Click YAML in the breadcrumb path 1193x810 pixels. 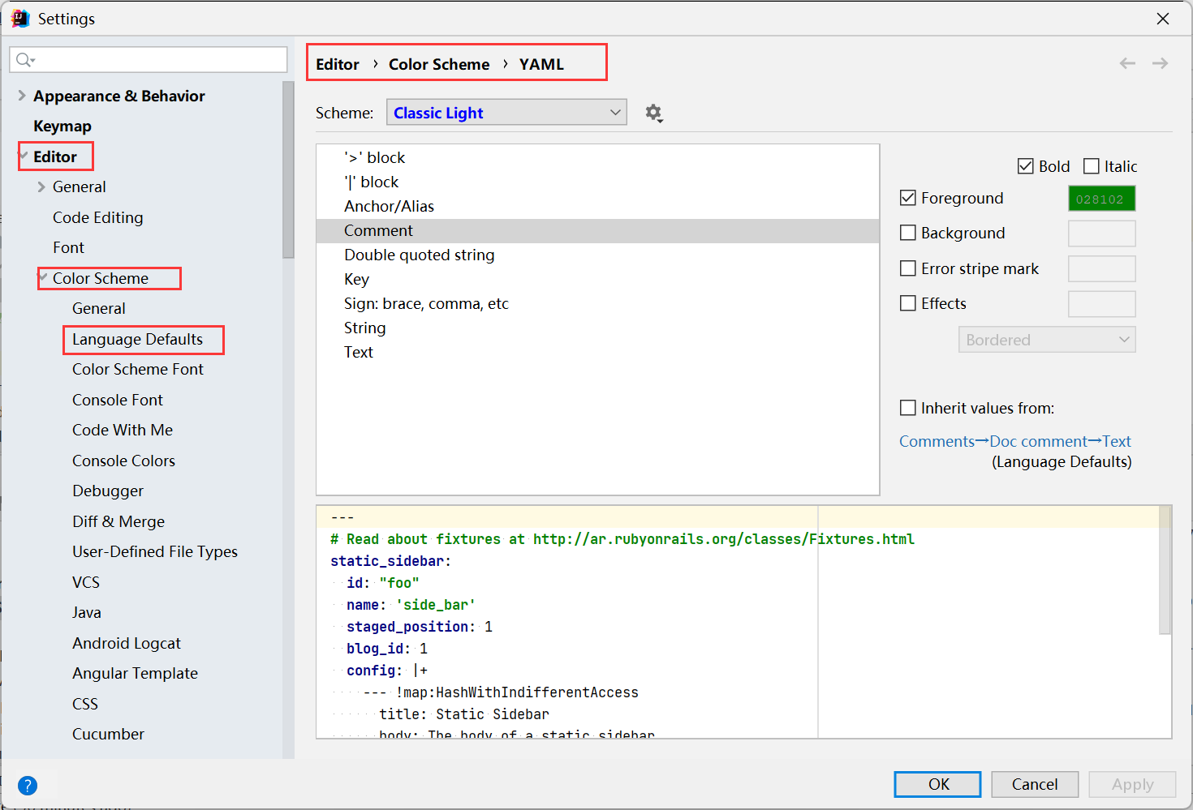point(541,63)
